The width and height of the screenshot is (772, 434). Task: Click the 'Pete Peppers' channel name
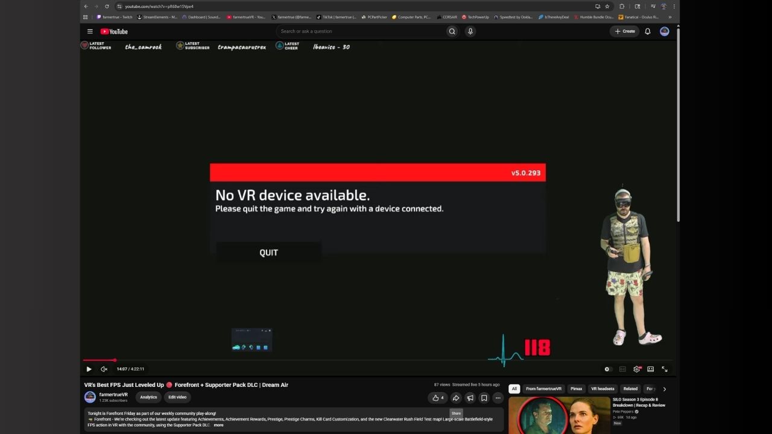[623, 412]
